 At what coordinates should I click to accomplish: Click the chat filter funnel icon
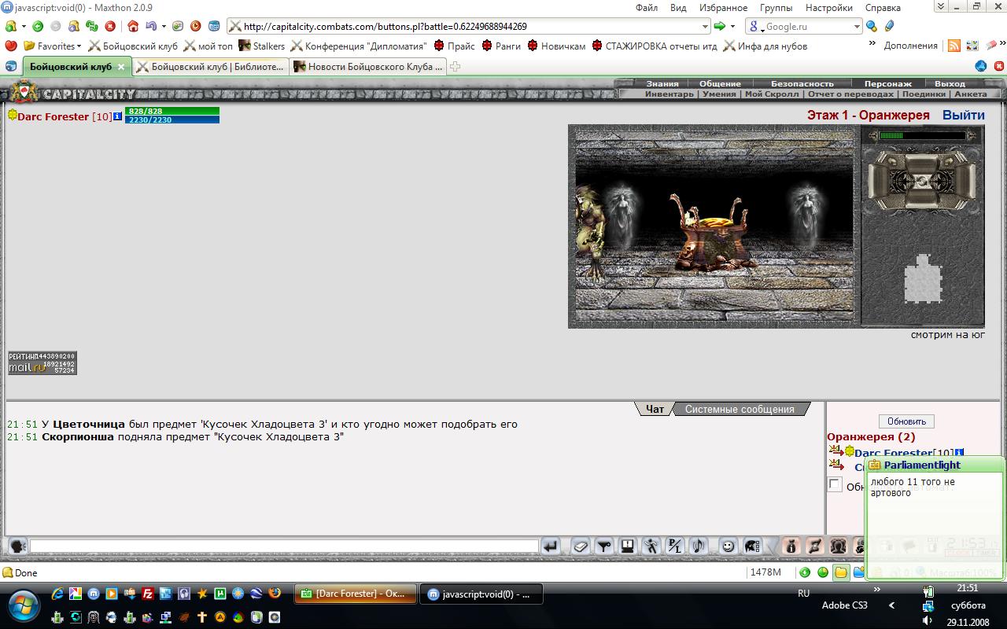[604, 546]
